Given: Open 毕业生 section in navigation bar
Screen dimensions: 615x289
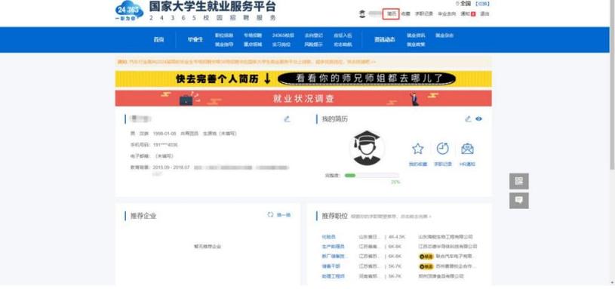Looking at the screenshot, I should (x=195, y=39).
